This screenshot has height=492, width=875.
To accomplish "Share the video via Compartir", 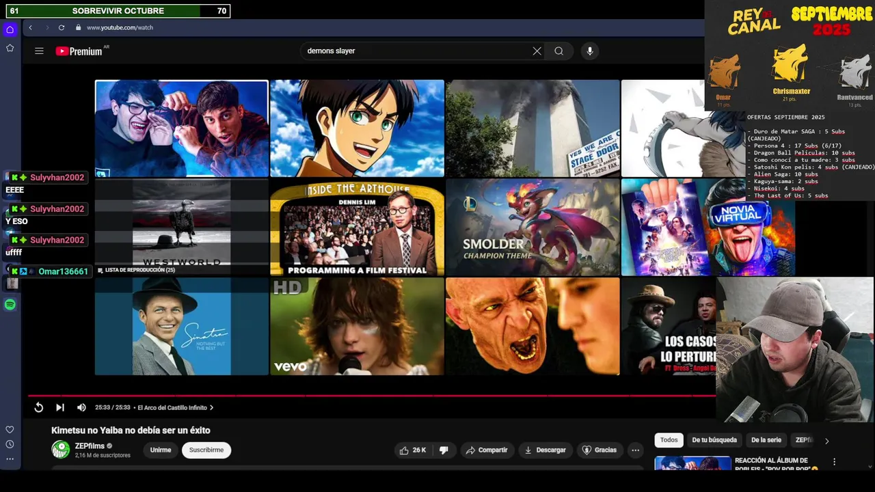I will pos(487,450).
